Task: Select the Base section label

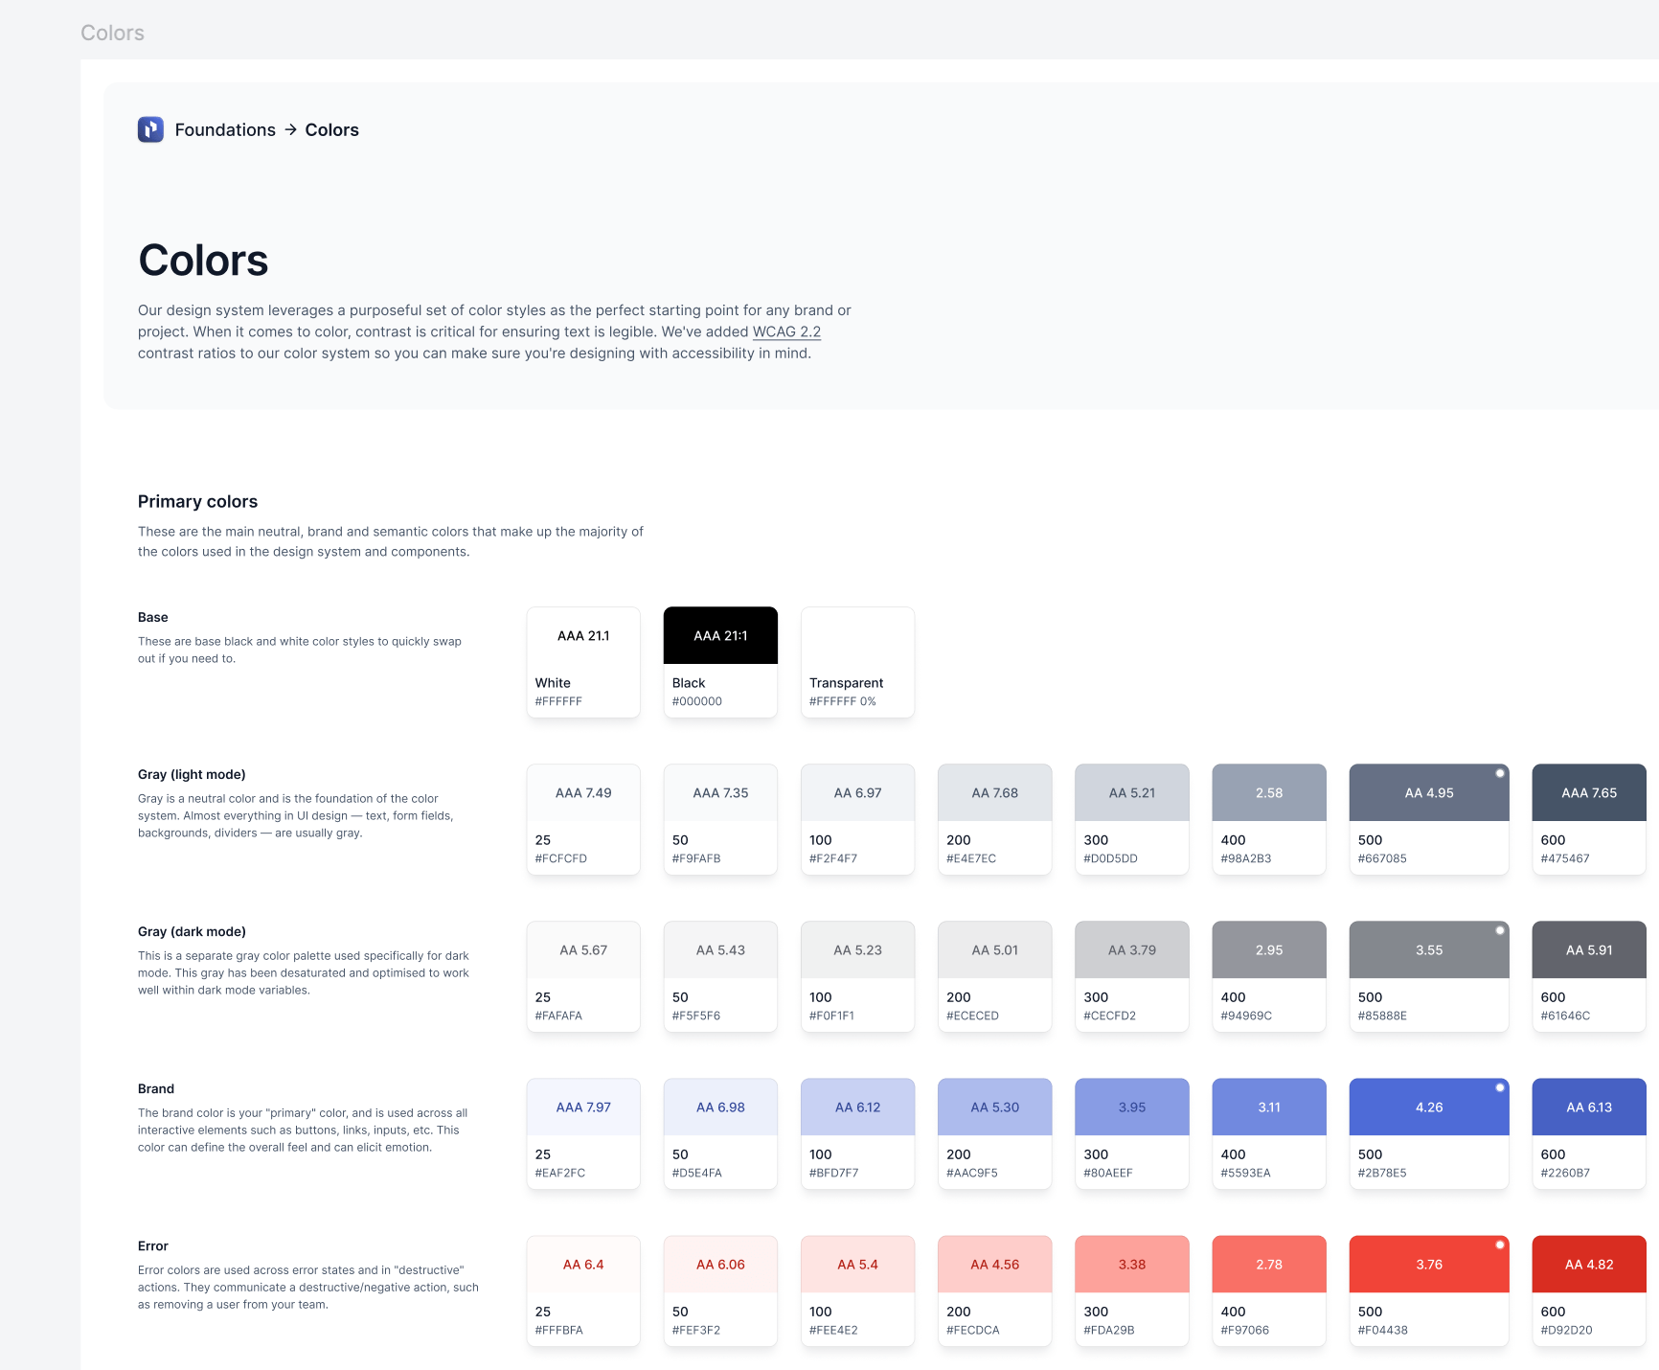Action: pyautogui.click(x=153, y=617)
